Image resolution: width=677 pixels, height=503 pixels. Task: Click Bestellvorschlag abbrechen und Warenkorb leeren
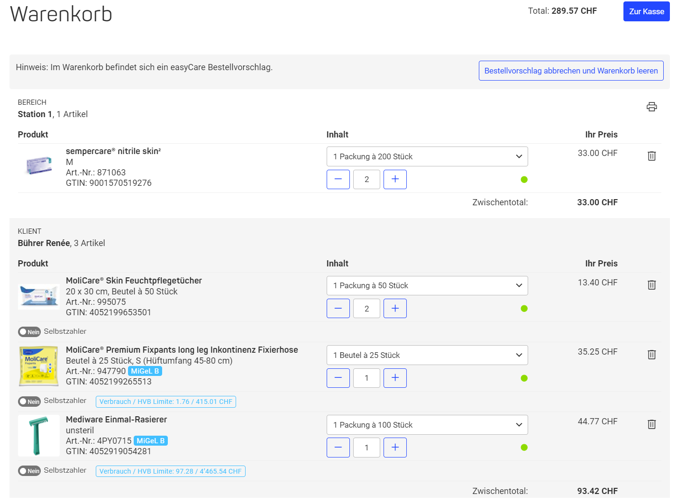coord(571,71)
